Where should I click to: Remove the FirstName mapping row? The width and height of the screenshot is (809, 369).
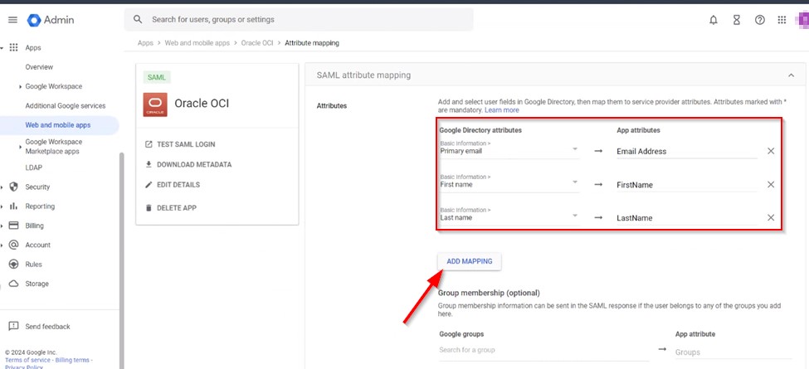pos(771,184)
